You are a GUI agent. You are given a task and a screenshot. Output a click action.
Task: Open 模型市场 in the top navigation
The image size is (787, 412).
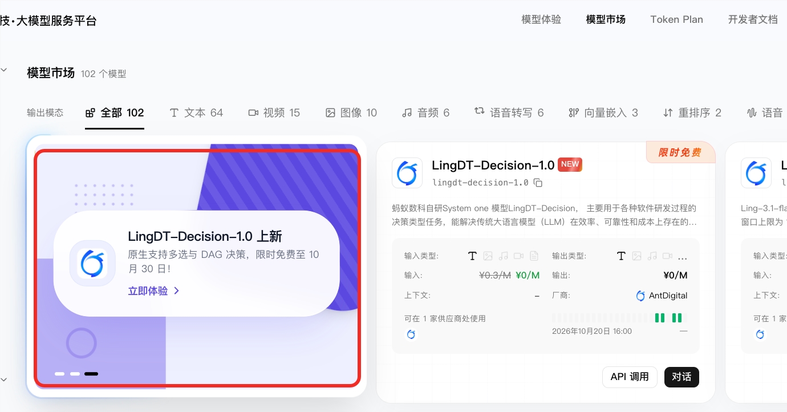(606, 19)
